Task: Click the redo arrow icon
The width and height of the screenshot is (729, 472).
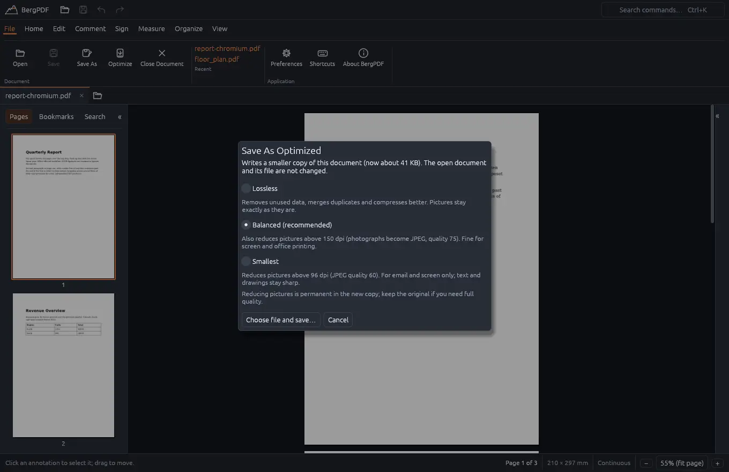Action: pyautogui.click(x=120, y=10)
